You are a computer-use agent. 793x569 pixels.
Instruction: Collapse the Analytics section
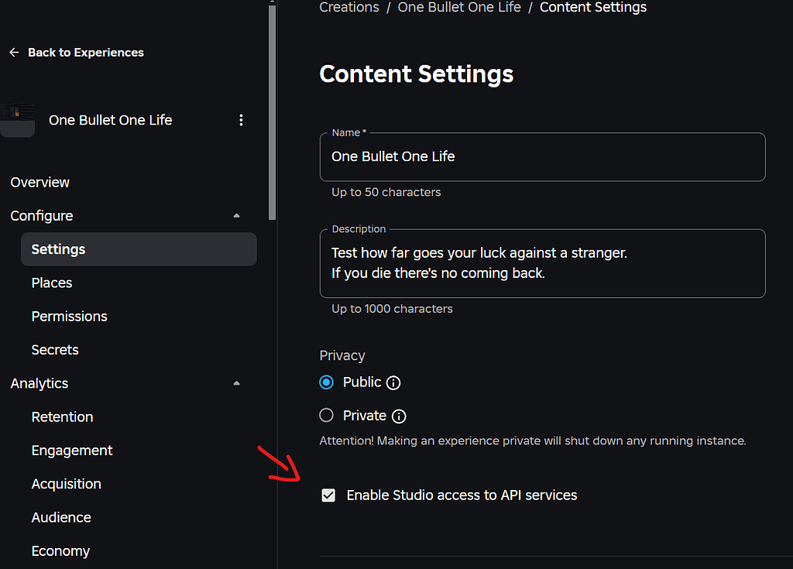click(236, 383)
